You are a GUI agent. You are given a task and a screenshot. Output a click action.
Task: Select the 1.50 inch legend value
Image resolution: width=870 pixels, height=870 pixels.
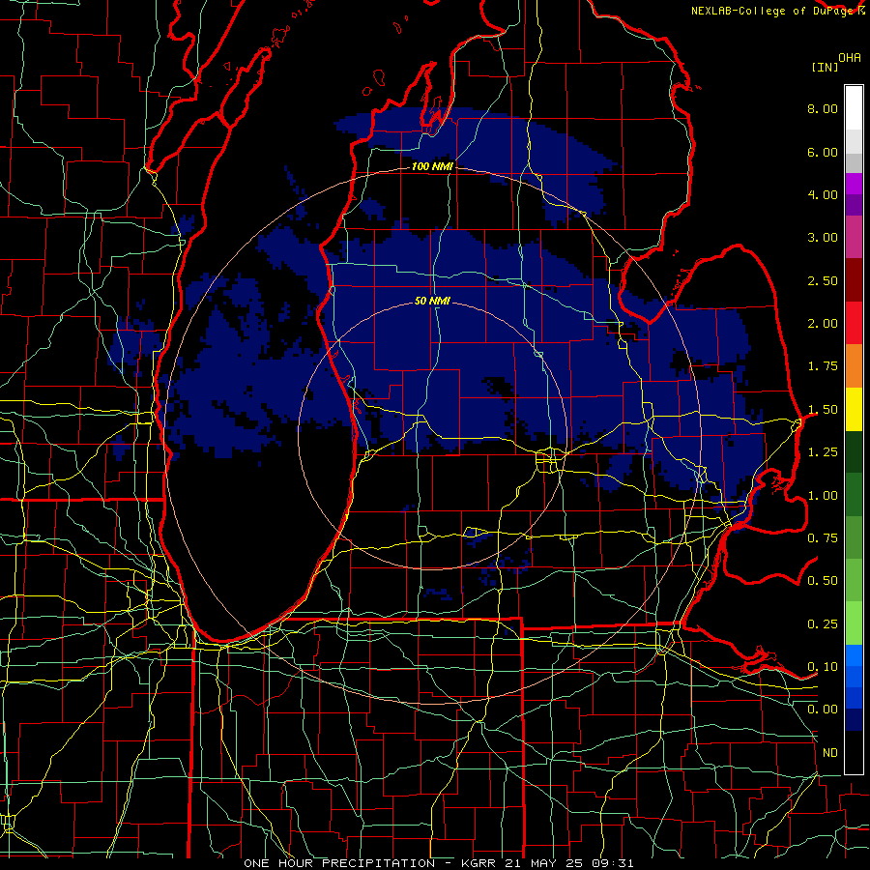click(x=823, y=410)
